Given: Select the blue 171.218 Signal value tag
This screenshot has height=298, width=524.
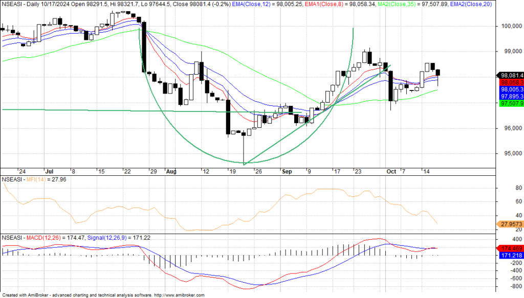Looking at the screenshot, I should 511,255.
